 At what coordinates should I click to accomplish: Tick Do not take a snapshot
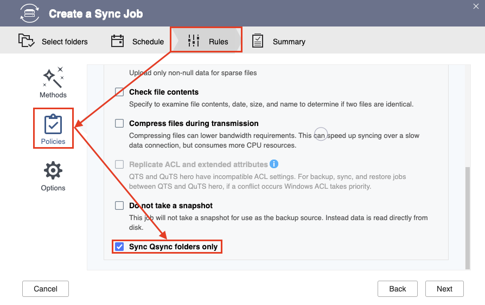pyautogui.click(x=119, y=205)
